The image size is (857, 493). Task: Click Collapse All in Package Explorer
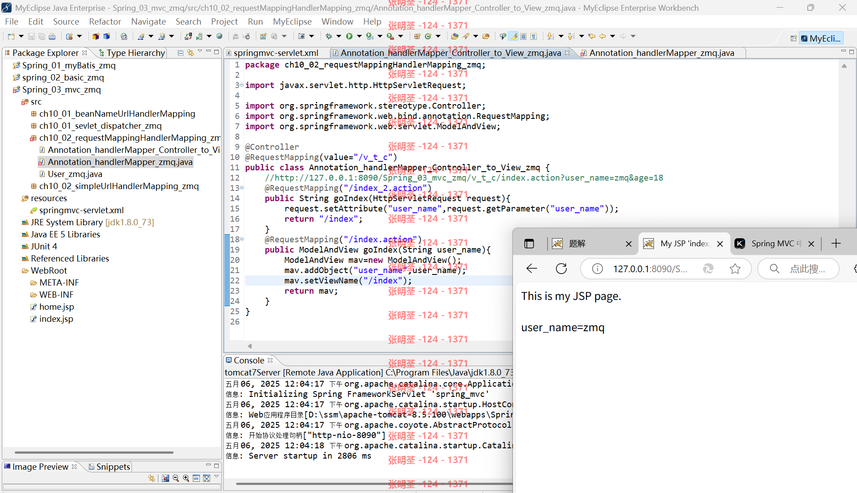click(181, 53)
